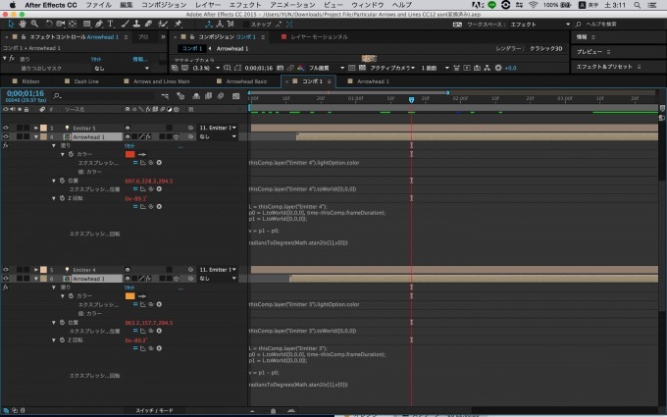The height and width of the screenshot is (417, 667).
Task: Click リセット in Effect Controls panel
Action: tap(96, 59)
